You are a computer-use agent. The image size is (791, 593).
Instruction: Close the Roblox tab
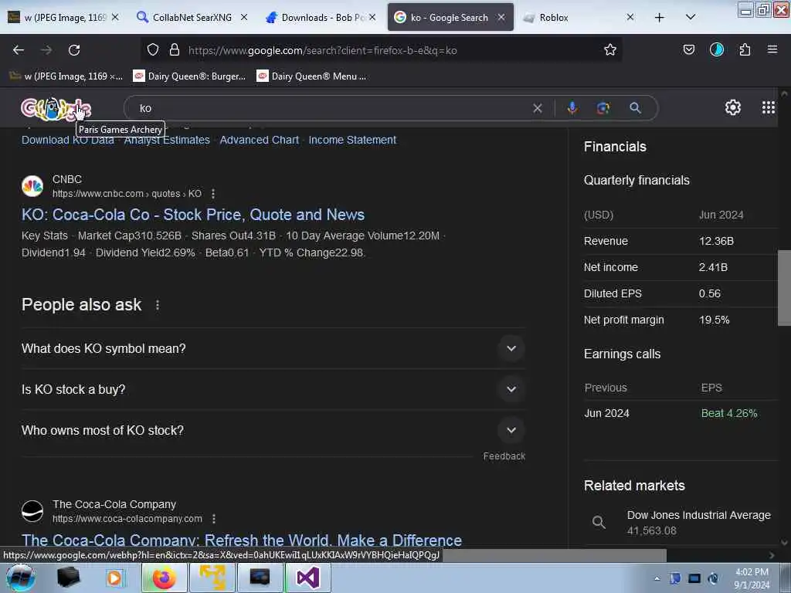coord(630,17)
